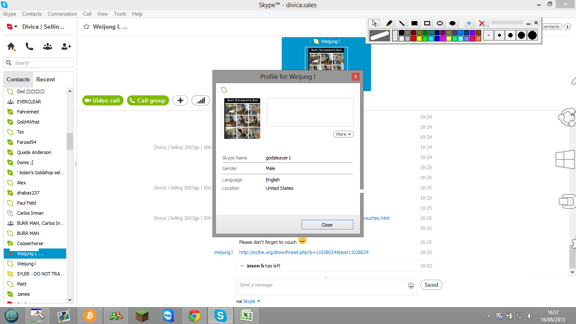Open Bitcoin app from taskbar
Viewport: 576px width, 324px height.
(x=89, y=316)
